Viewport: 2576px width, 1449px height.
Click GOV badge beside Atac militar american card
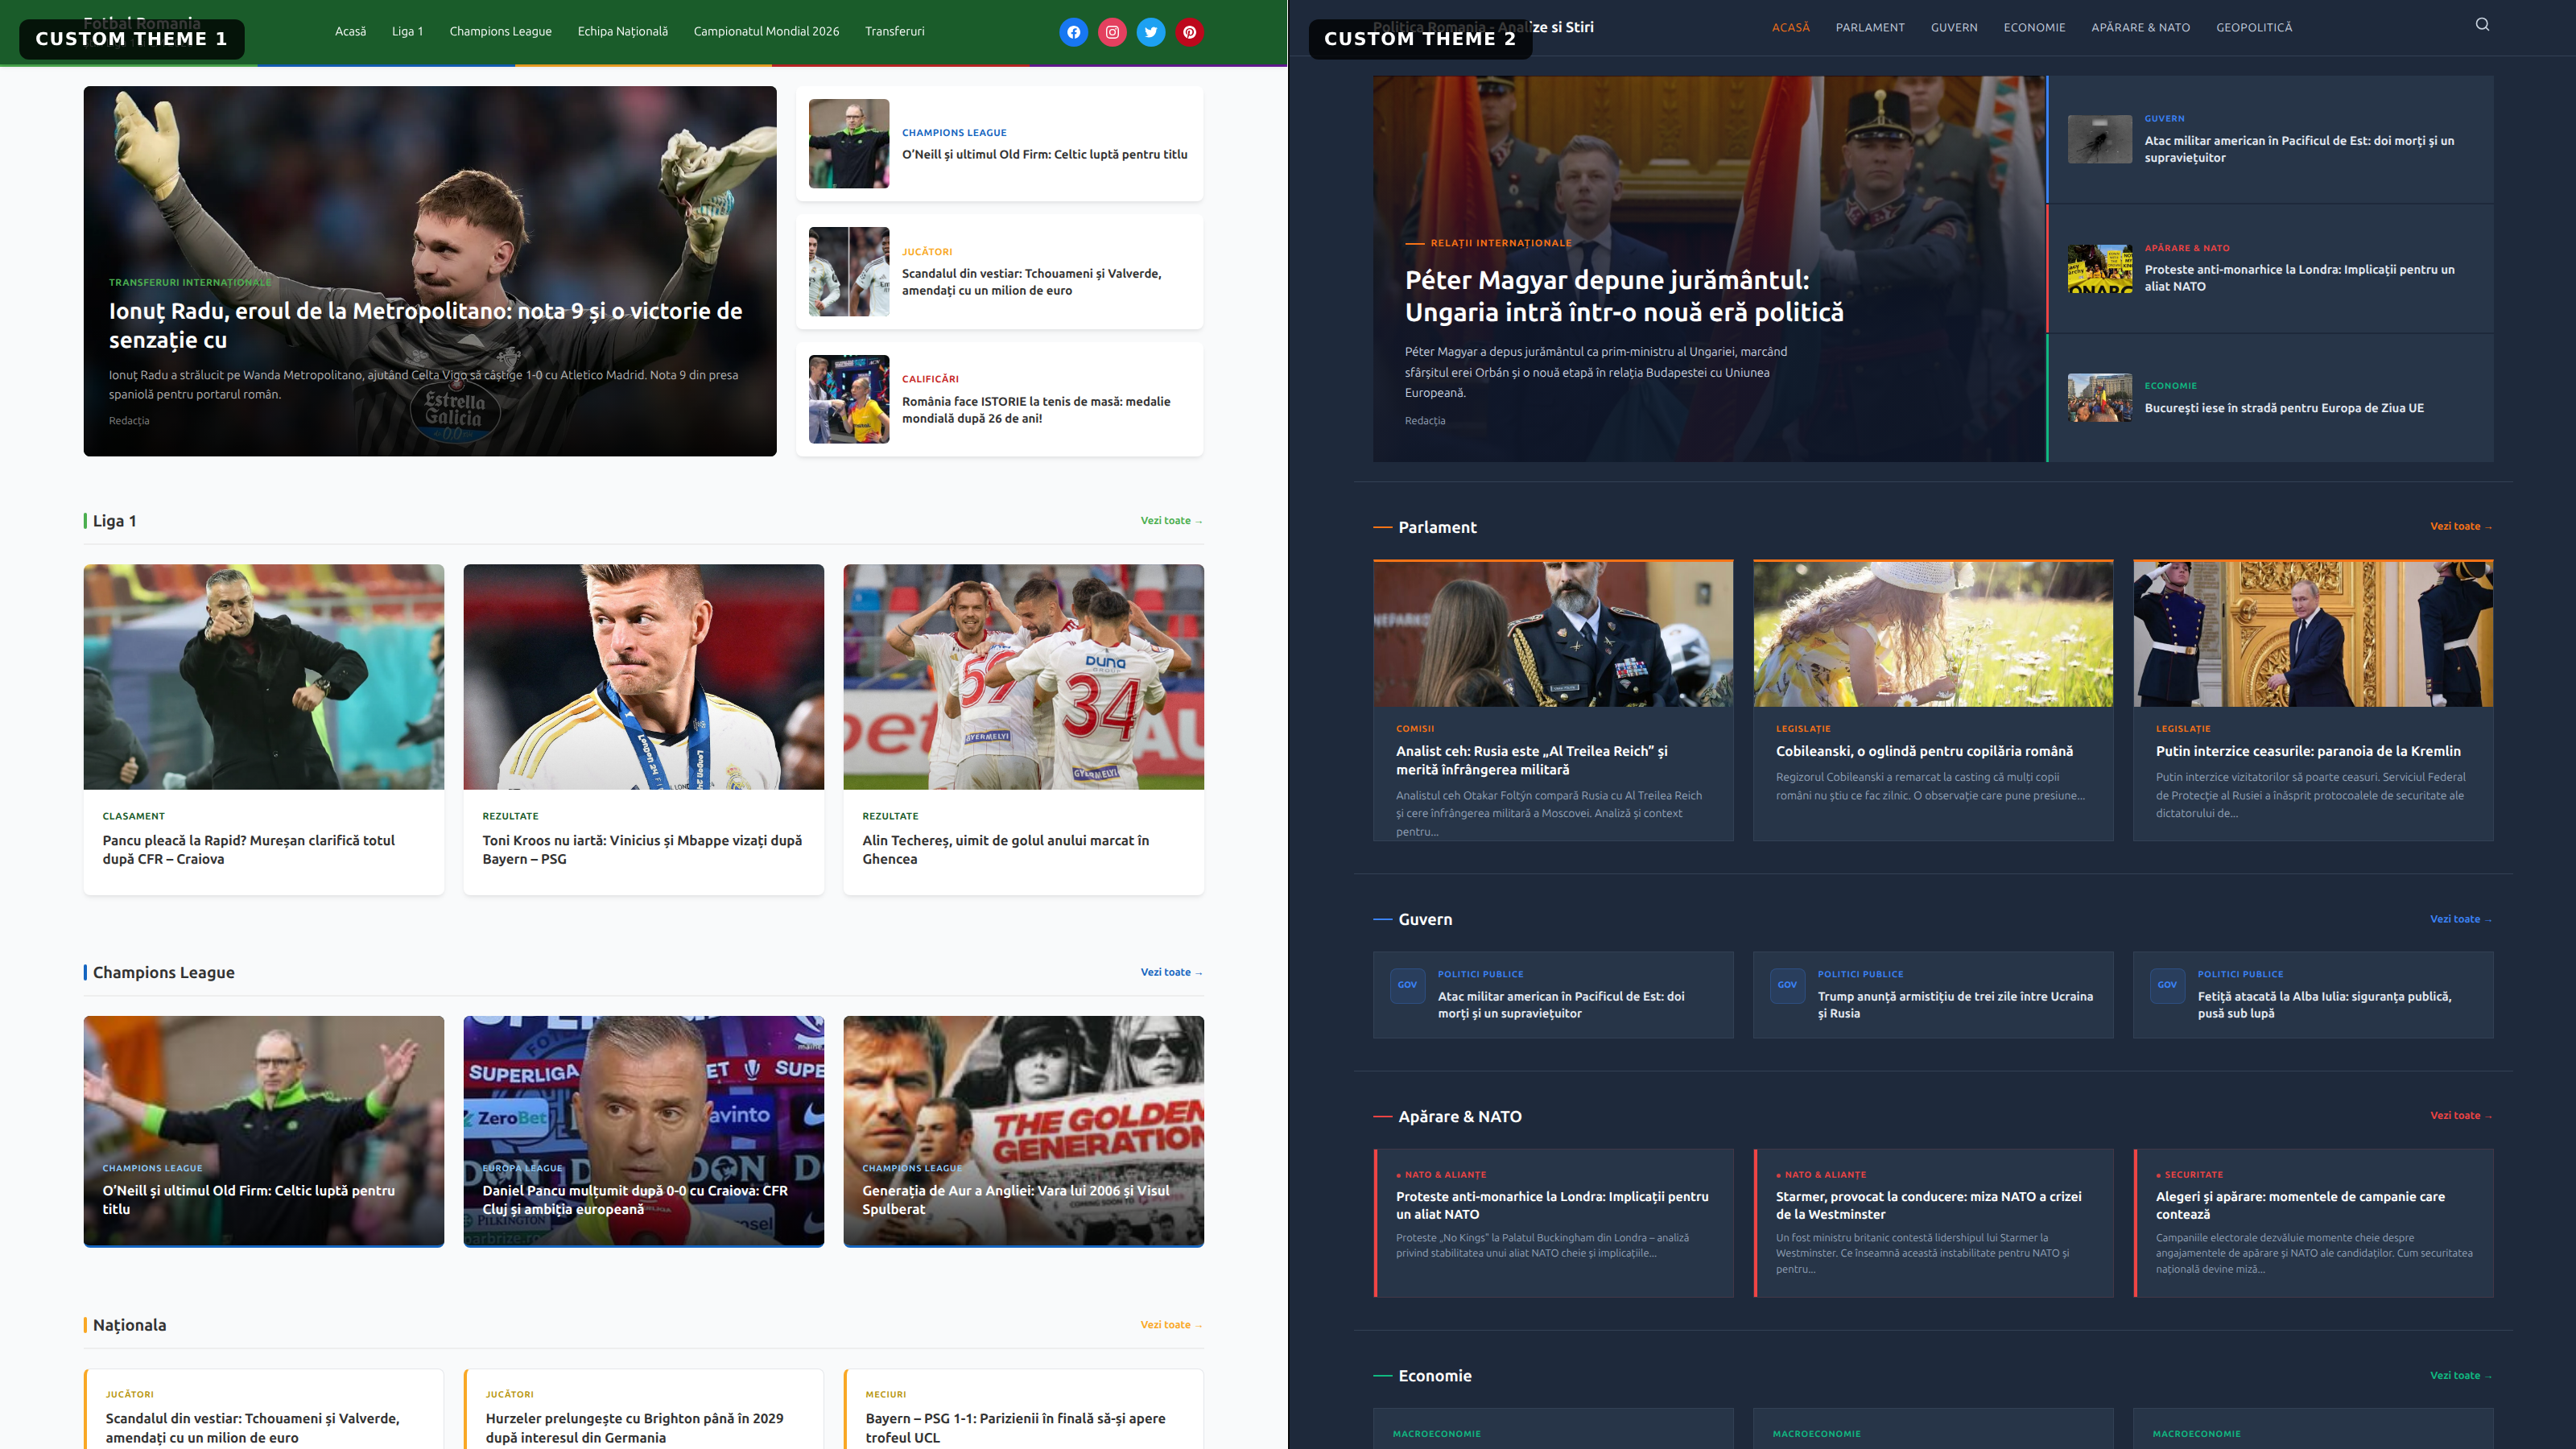[x=1407, y=985]
